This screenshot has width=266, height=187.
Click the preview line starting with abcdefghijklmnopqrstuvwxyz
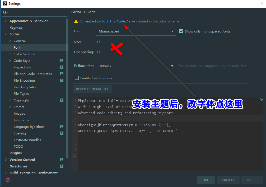(124, 125)
